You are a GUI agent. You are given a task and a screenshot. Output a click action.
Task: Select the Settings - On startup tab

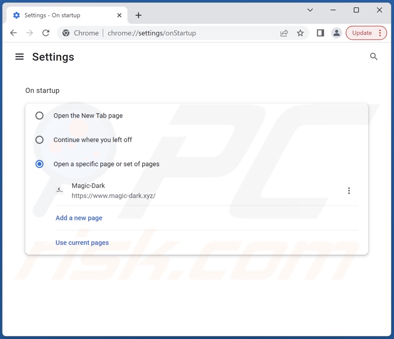[67, 15]
